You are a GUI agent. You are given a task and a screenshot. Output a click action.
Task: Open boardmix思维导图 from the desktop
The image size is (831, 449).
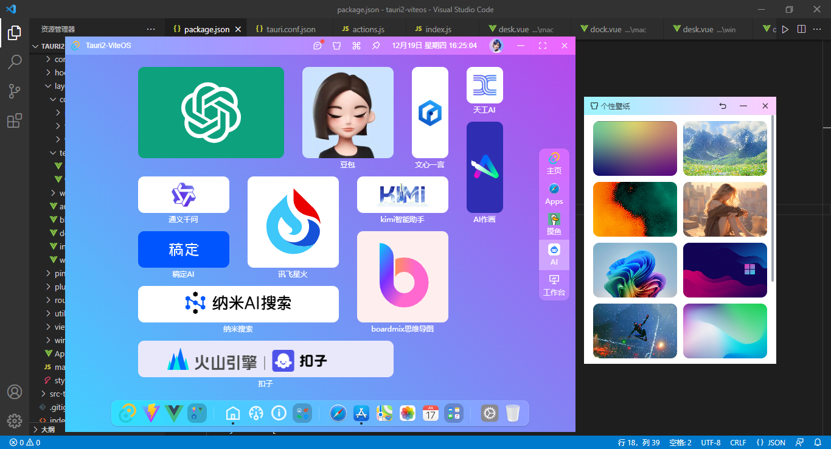(x=402, y=277)
